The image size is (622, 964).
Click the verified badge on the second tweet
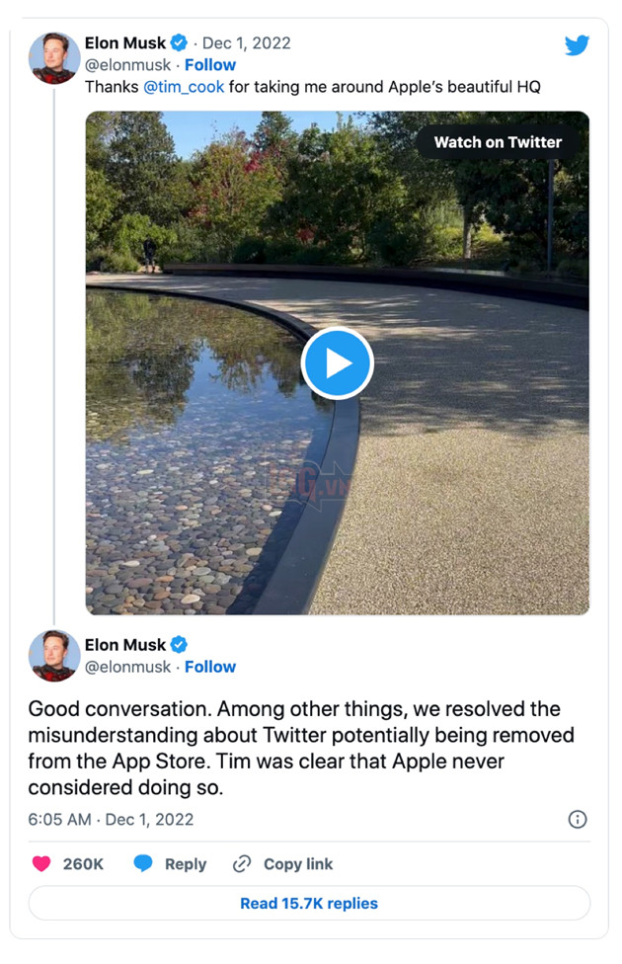(x=178, y=644)
